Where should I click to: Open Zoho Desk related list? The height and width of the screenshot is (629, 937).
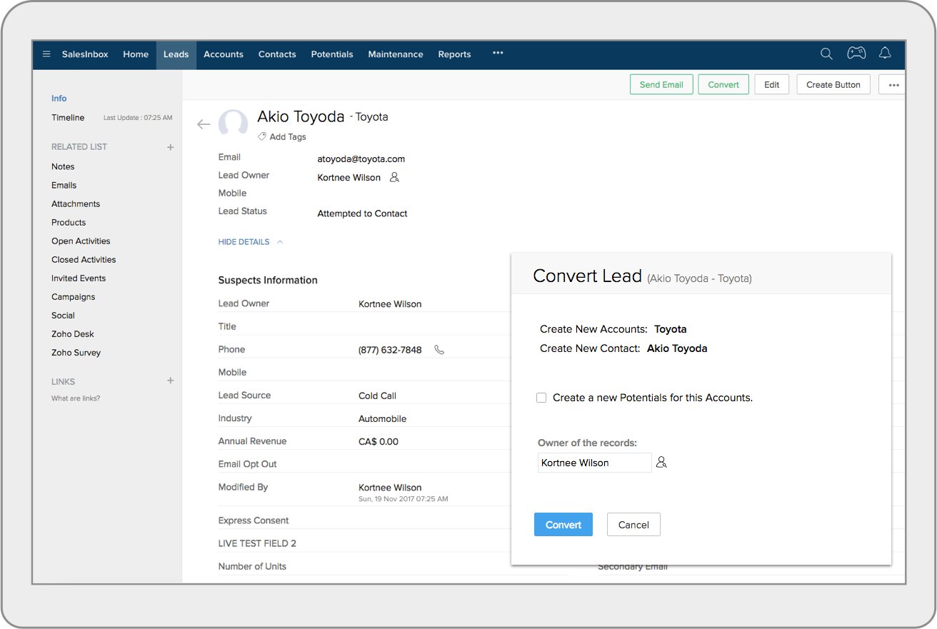coord(73,333)
